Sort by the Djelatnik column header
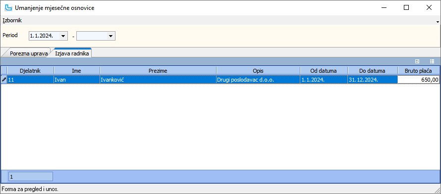441x194 pixels. [x=30, y=71]
